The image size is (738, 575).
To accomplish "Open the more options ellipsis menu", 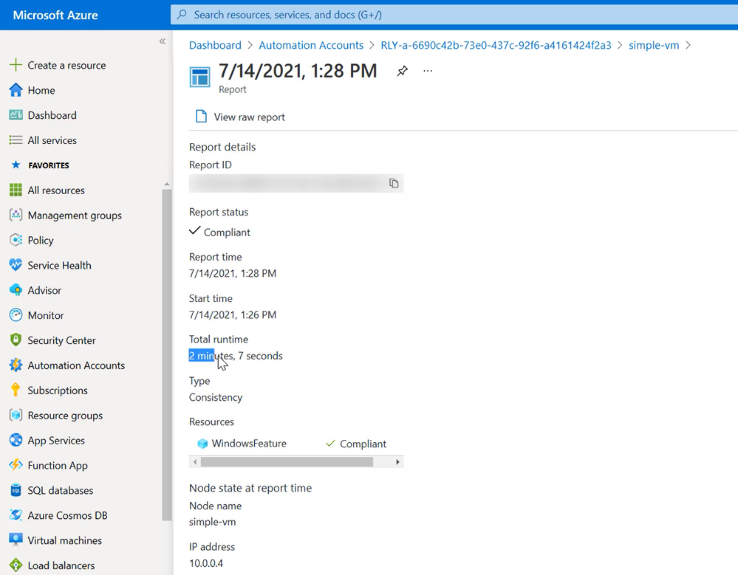I will click(x=428, y=71).
